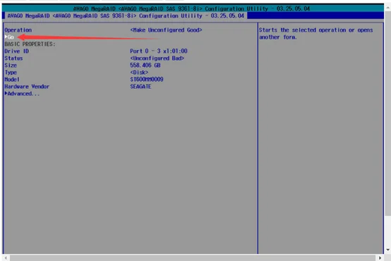Select the Status label row
The width and height of the screenshot is (391, 261).
pos(13,58)
